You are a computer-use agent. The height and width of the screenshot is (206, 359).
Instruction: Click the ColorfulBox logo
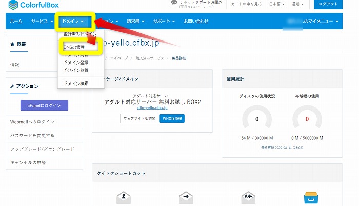(34, 5)
